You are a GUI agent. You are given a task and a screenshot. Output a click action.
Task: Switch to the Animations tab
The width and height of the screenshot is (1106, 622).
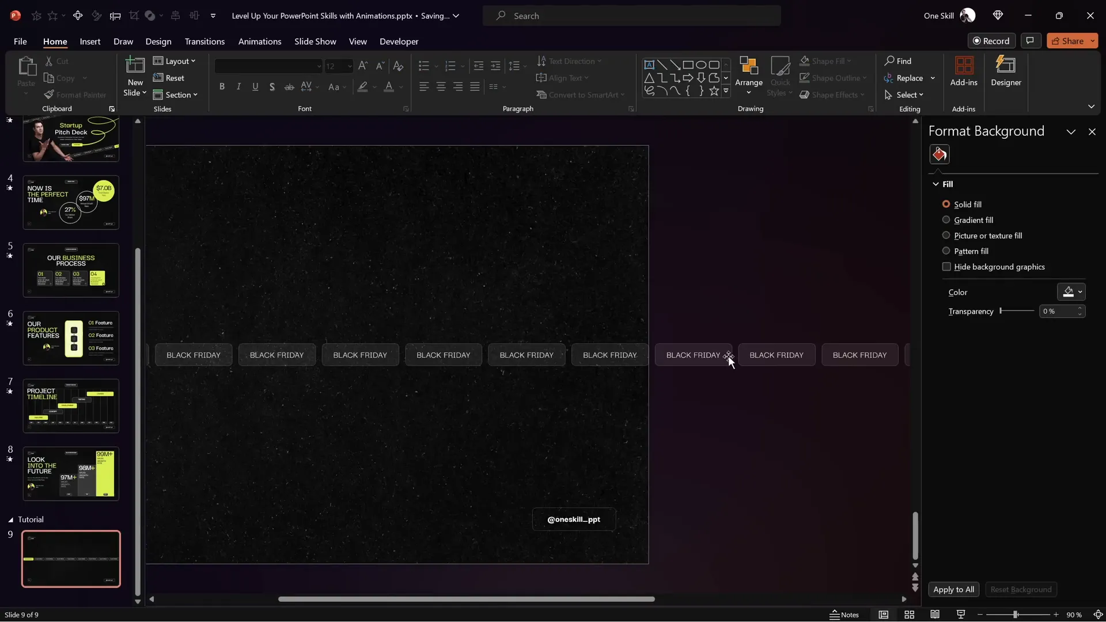[x=260, y=41]
